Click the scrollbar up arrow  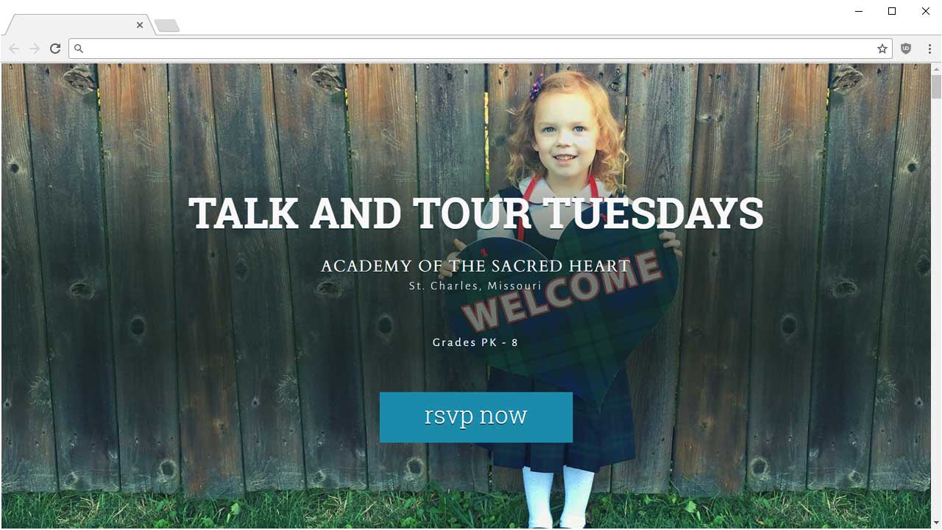coord(936,69)
